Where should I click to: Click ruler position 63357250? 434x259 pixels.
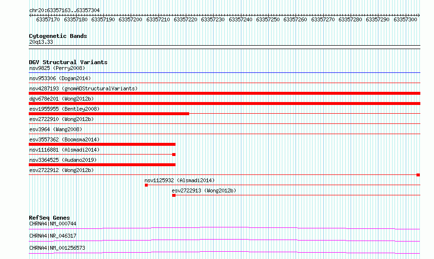pyautogui.click(x=268, y=19)
